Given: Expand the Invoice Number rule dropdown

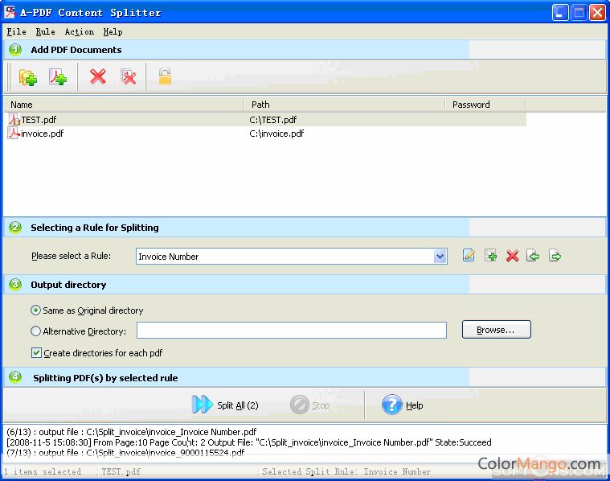Looking at the screenshot, I should tap(440, 257).
